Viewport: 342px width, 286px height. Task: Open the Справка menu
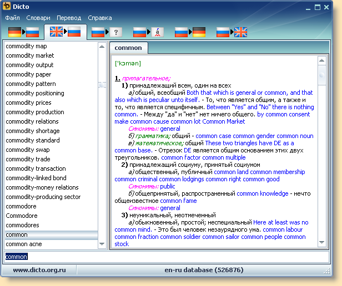[x=99, y=18]
